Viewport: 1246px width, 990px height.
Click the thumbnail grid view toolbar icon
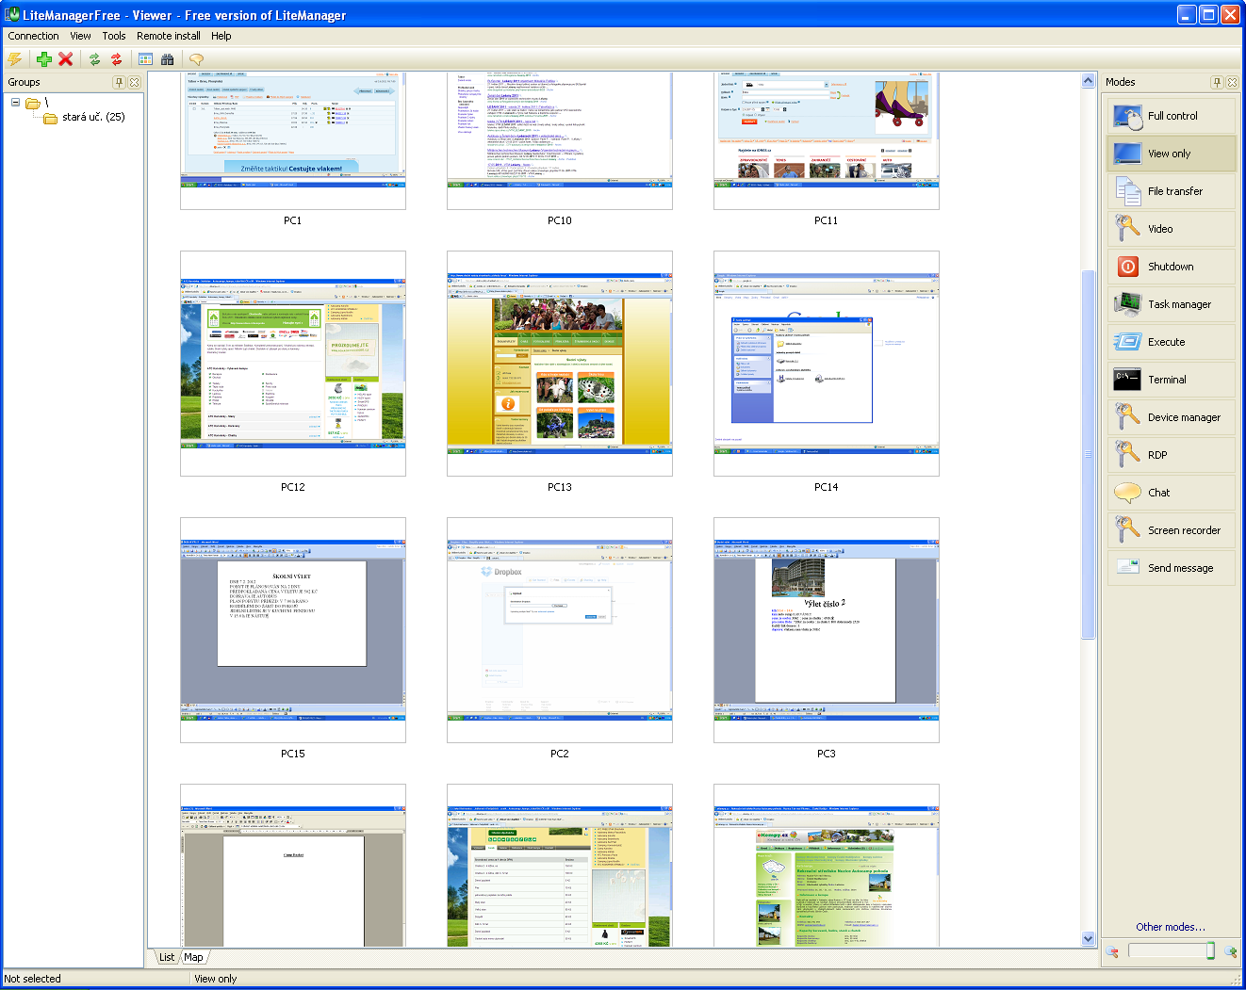click(145, 59)
